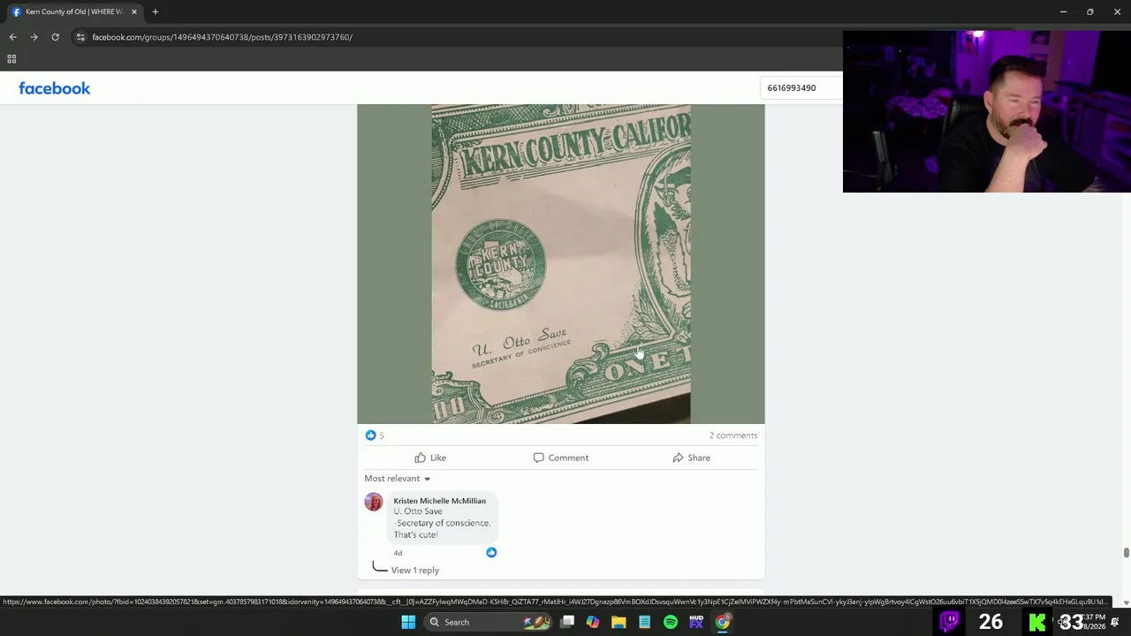Close the Kern County of Old tab
This screenshot has width=1131, height=636.
134,11
